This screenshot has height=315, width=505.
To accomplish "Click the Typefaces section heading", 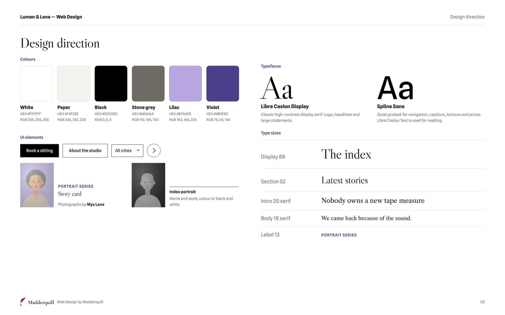I will (x=271, y=66).
